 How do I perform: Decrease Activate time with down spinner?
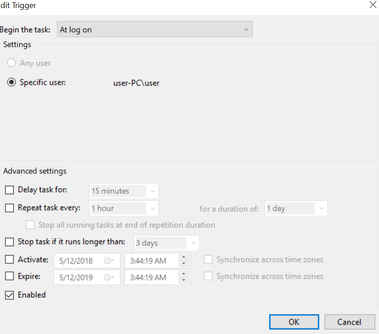pos(184,264)
